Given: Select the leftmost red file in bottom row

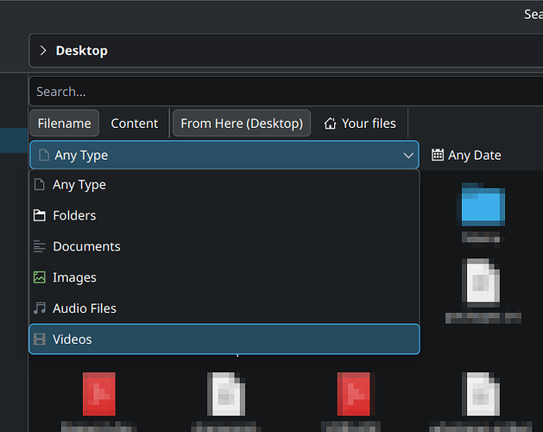Looking at the screenshot, I should pyautogui.click(x=98, y=394).
